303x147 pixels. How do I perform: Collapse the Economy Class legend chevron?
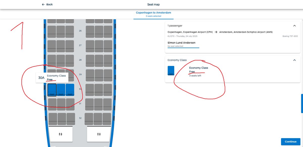[x=294, y=60]
